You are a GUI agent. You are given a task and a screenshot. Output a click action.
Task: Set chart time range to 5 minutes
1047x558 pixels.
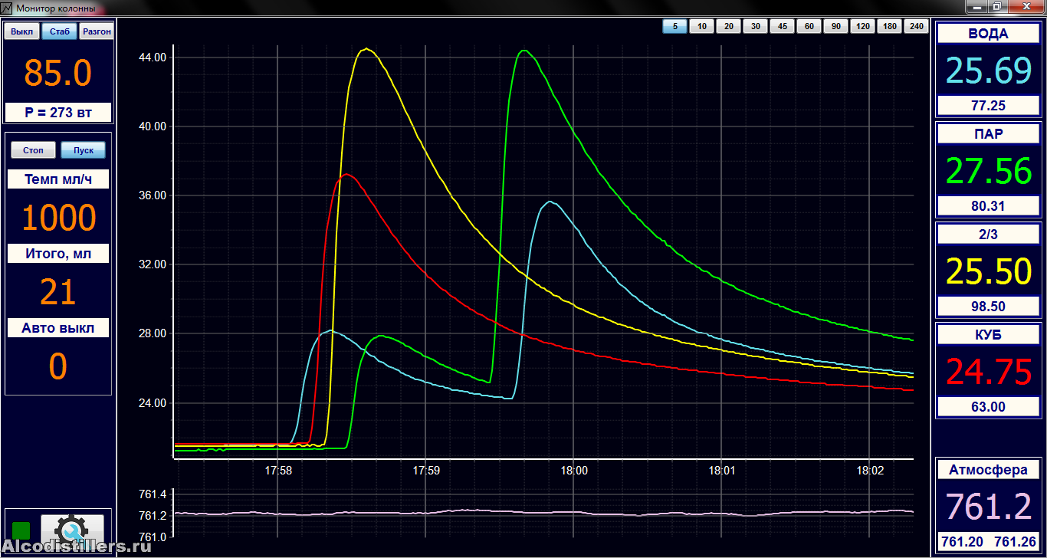[x=674, y=27]
